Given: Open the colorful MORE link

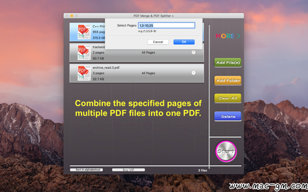Looking at the screenshot, I should pos(225,36).
